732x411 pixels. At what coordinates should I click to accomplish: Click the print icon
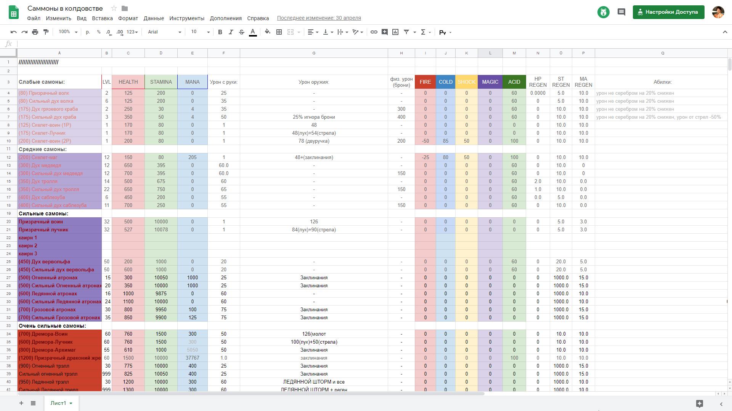pyautogui.click(x=35, y=32)
